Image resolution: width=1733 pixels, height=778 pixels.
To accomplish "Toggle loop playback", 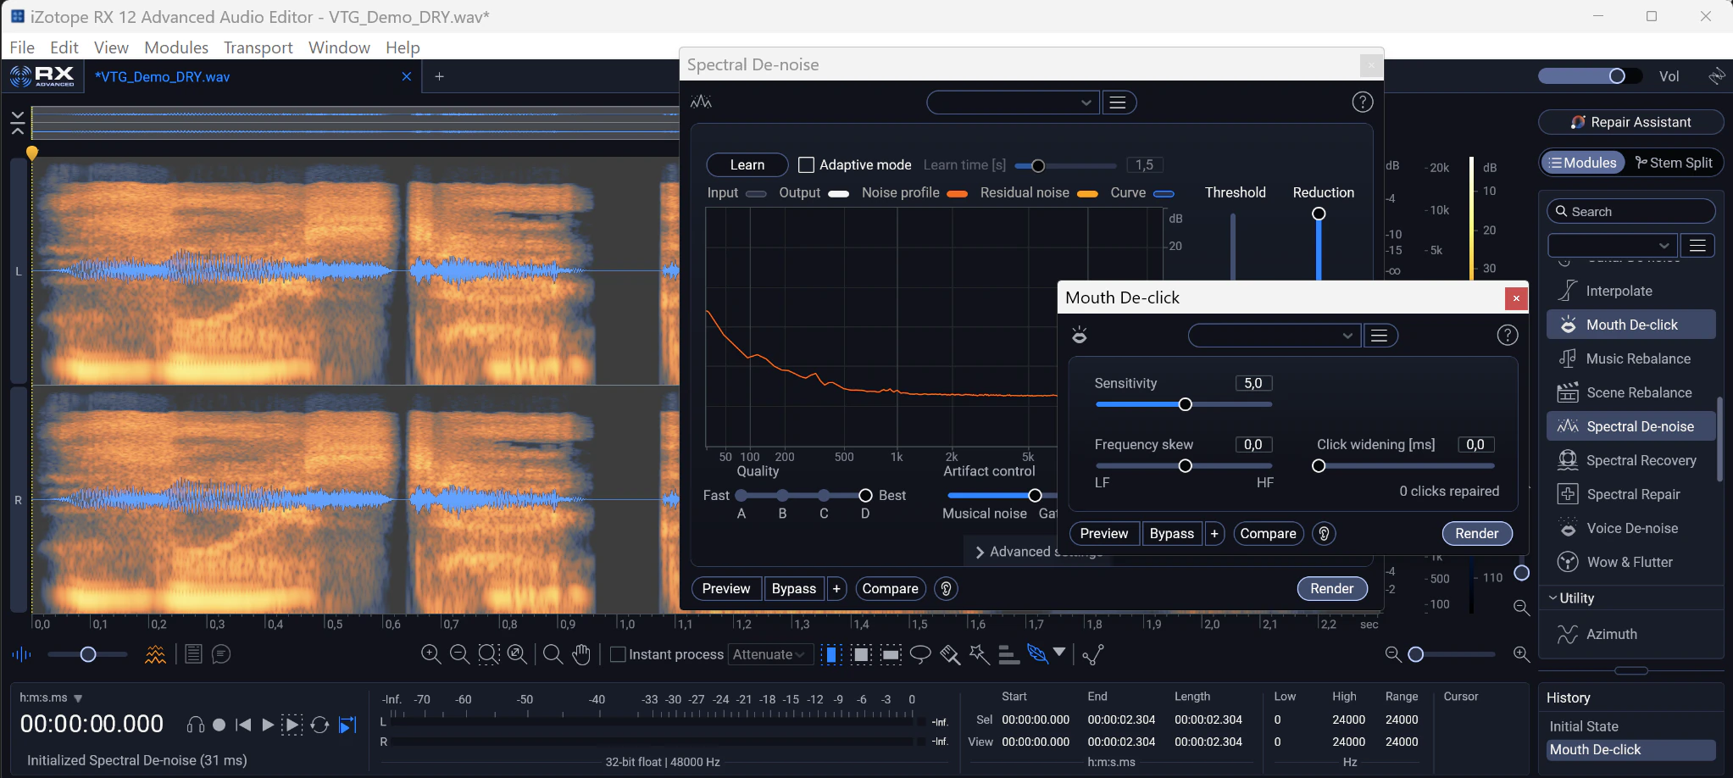I will [x=319, y=725].
